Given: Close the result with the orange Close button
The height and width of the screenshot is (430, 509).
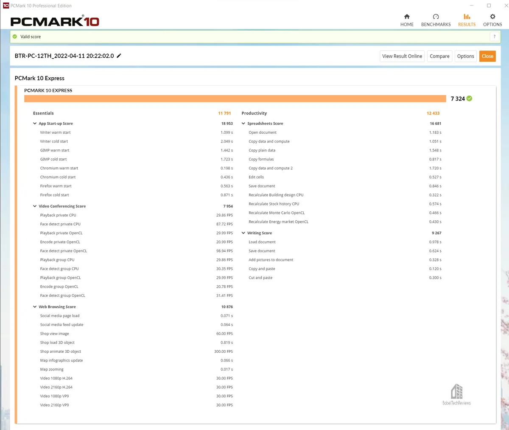Looking at the screenshot, I should 487,56.
